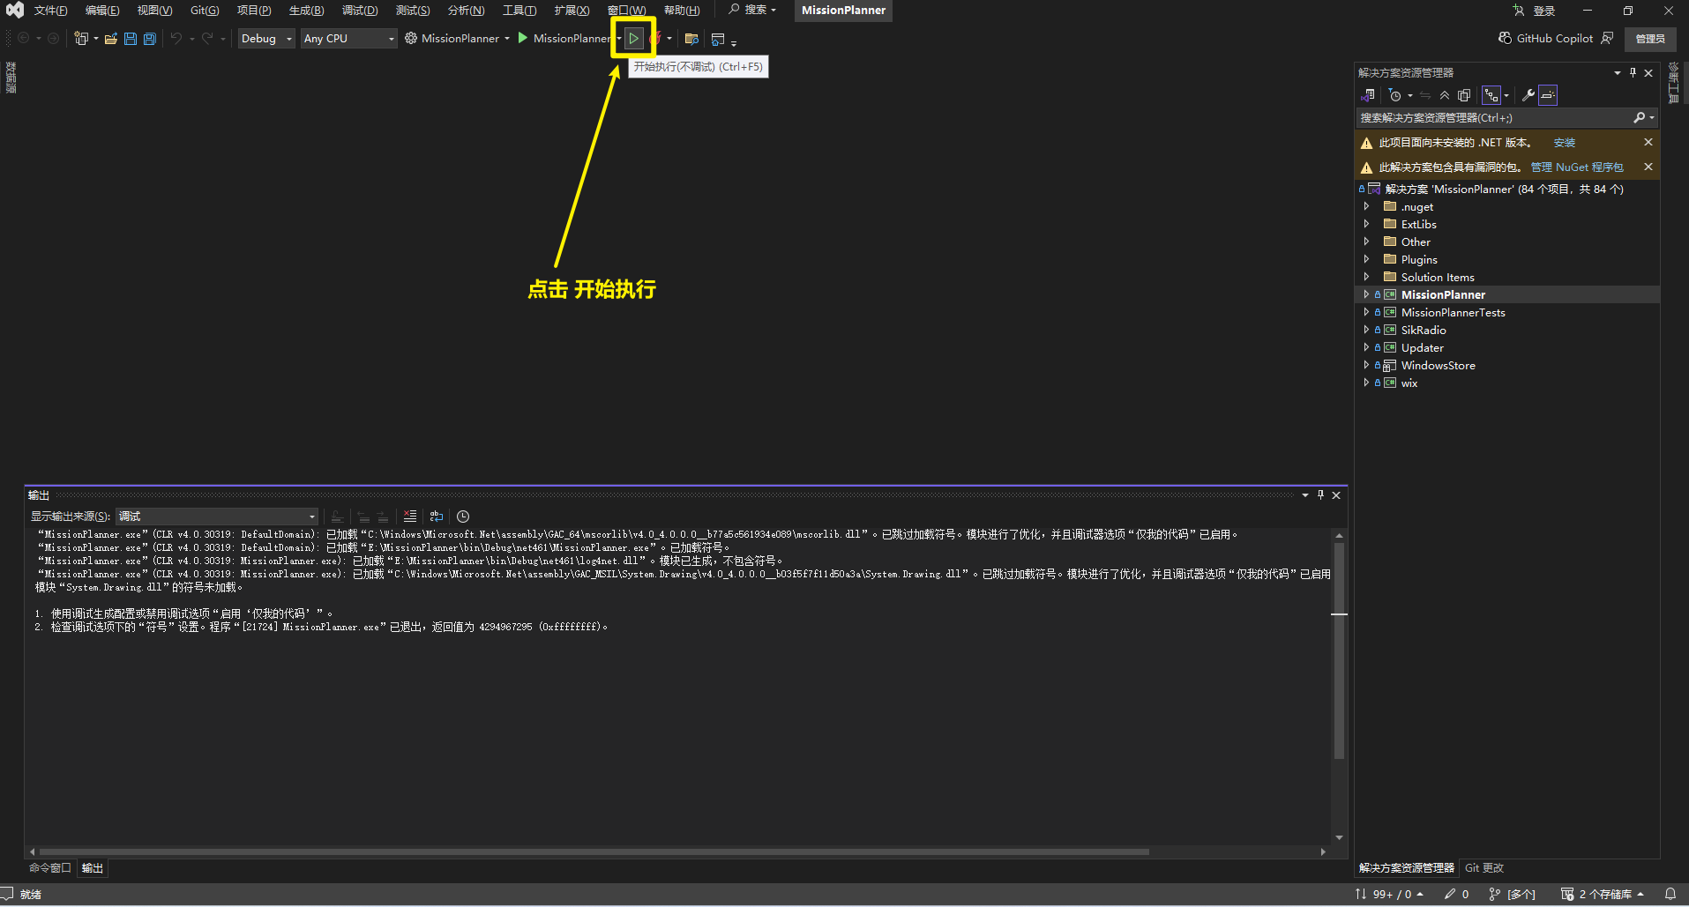Open the Any CPU platform dropdown

[348, 39]
